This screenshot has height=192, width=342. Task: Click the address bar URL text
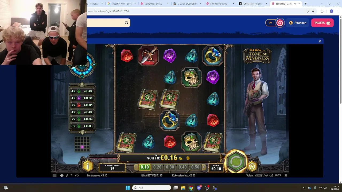pos(108,11)
